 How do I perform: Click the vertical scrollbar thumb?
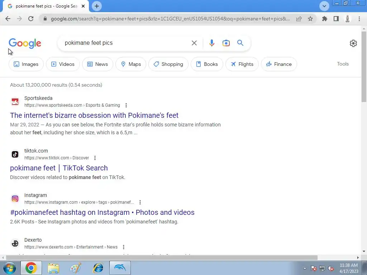click(364, 67)
